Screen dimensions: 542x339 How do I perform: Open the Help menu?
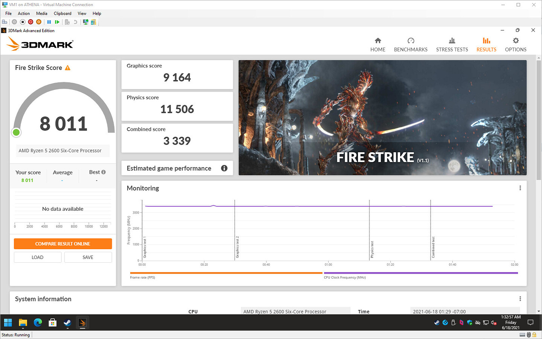pyautogui.click(x=97, y=14)
